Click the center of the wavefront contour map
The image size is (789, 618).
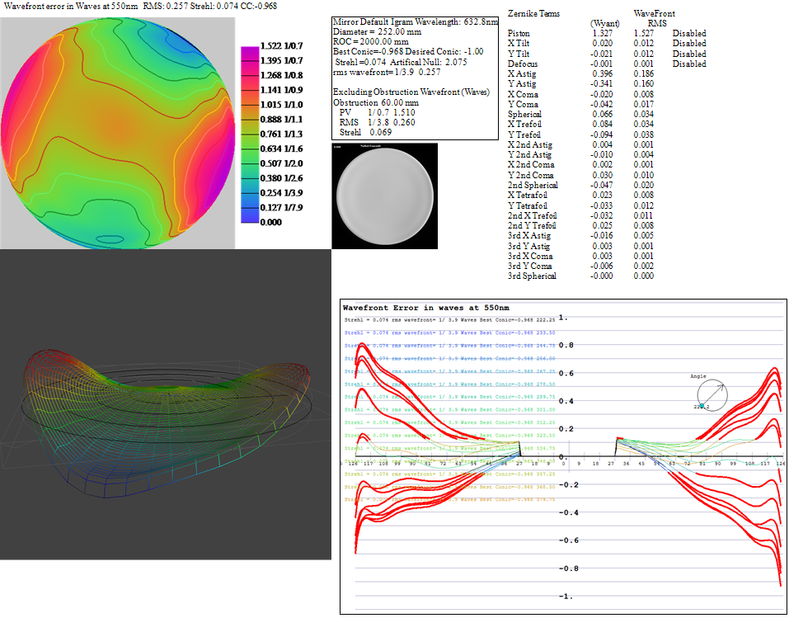pos(118,131)
